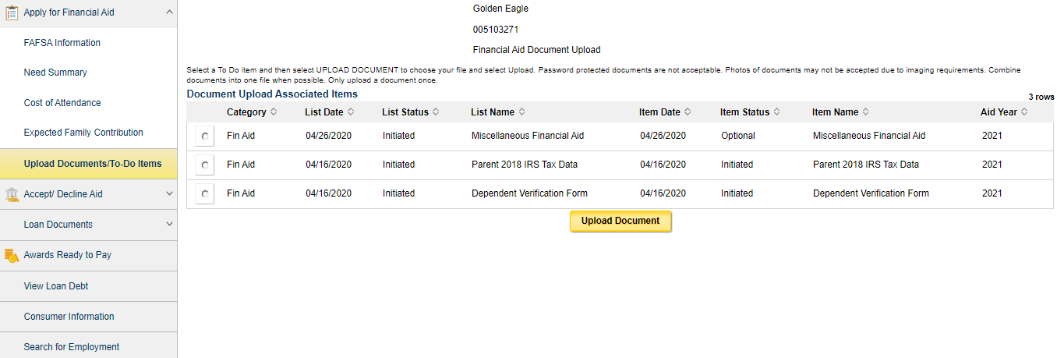Click the Upload Document button

click(620, 222)
